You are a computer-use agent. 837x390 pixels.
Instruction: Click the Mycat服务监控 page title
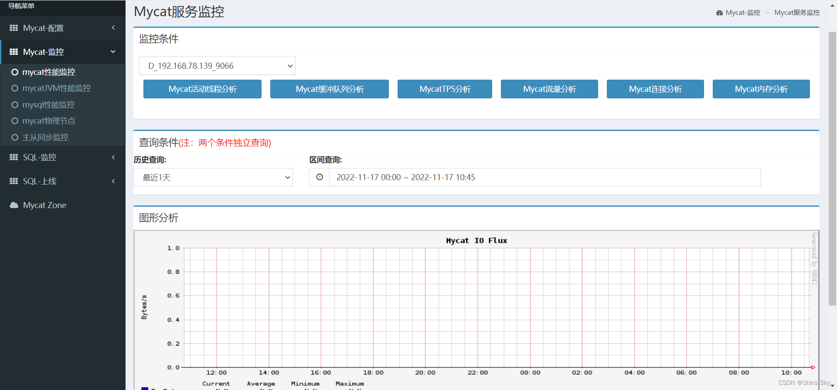(179, 12)
